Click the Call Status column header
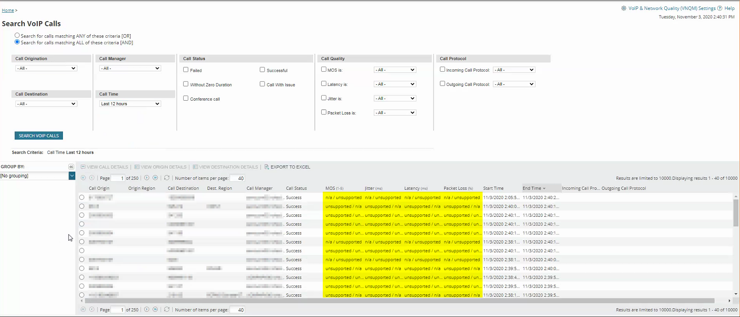Viewport: 740px width, 317px height. [296, 189]
